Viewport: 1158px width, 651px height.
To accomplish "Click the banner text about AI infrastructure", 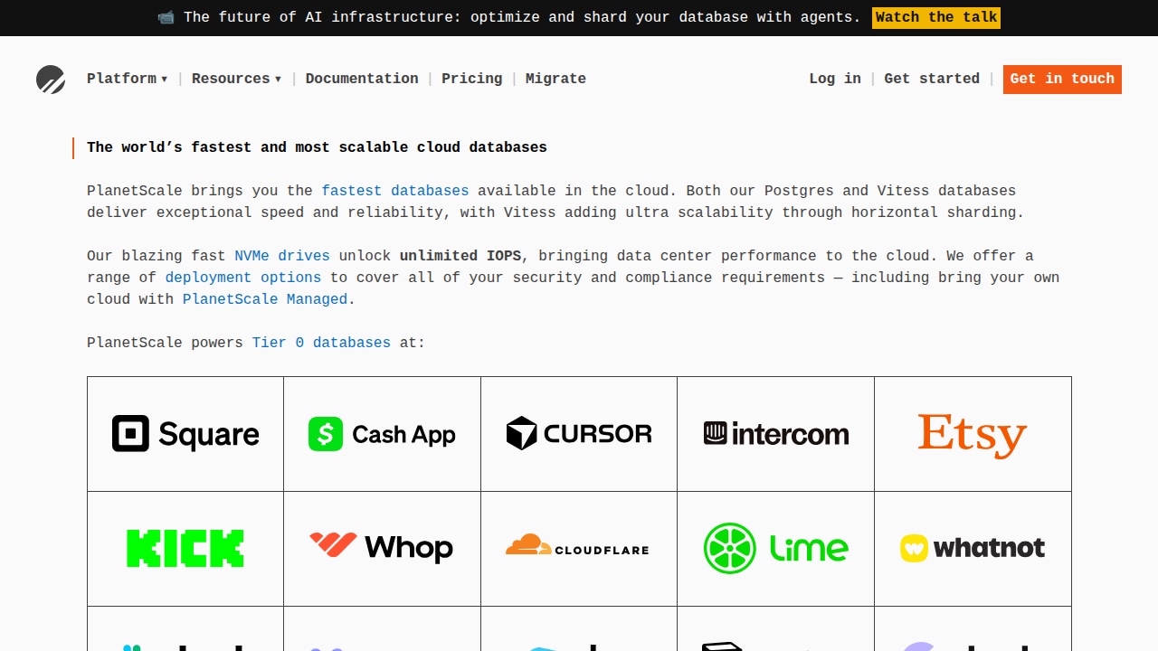I will point(522,17).
